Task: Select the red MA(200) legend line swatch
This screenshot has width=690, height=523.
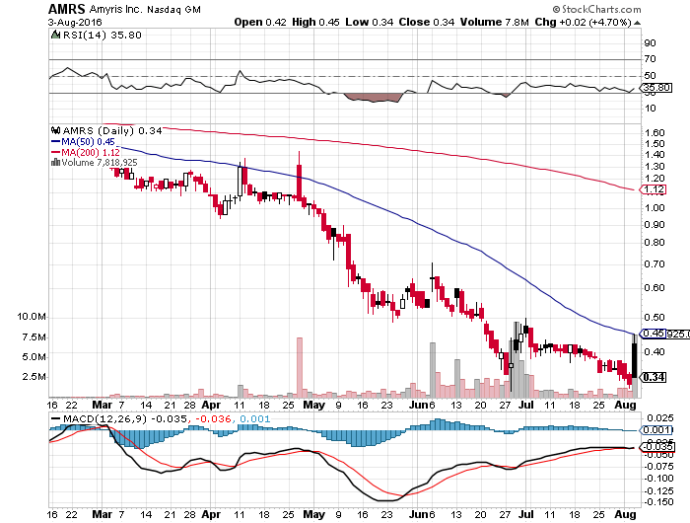Action: coord(56,152)
